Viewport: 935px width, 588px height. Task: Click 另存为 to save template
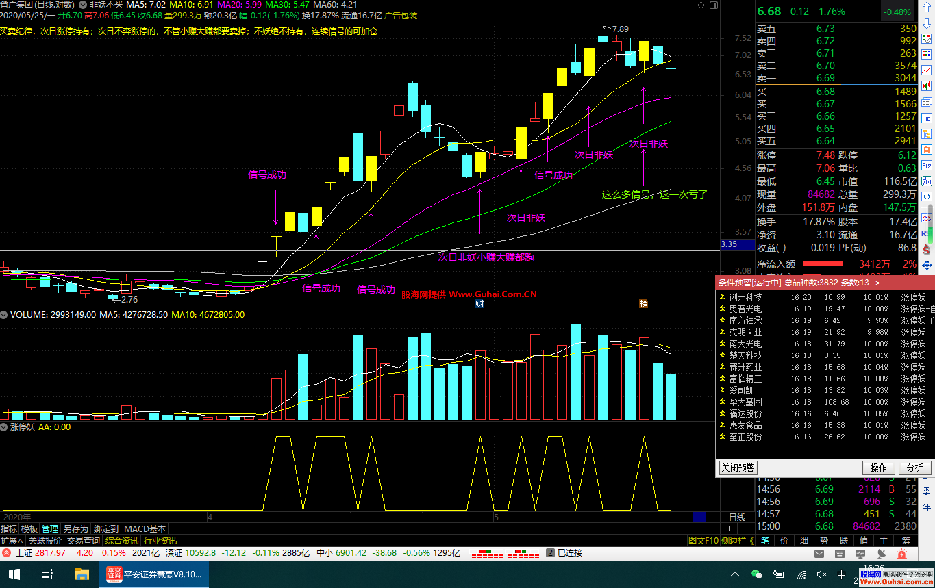click(76, 528)
